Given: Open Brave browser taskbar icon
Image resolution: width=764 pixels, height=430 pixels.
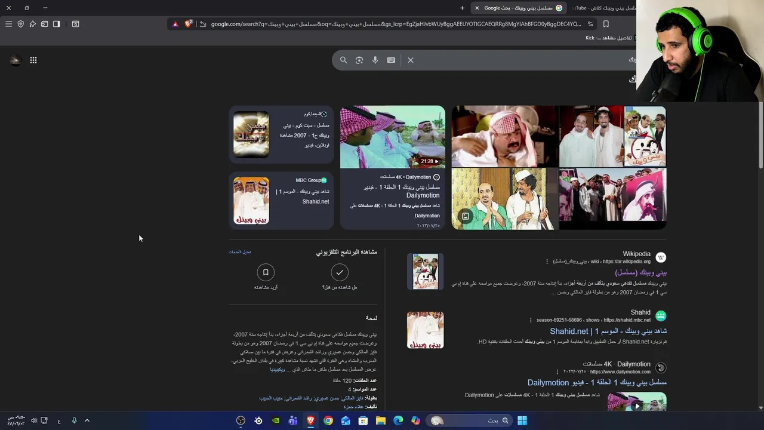Looking at the screenshot, I should coord(310,420).
